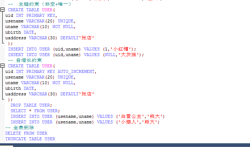This screenshot has width=250, height=147.
Task: Click the comment '-- 全表删除'
Action: click(20, 128)
